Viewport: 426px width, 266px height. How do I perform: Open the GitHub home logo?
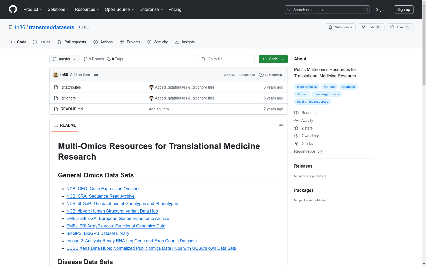coord(13,9)
